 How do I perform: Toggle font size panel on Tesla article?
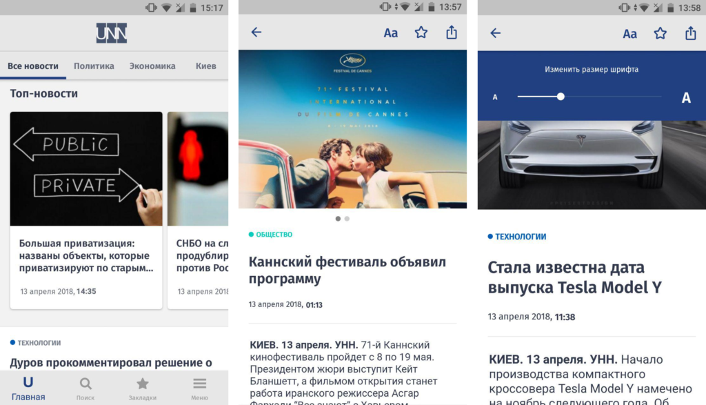pos(629,34)
